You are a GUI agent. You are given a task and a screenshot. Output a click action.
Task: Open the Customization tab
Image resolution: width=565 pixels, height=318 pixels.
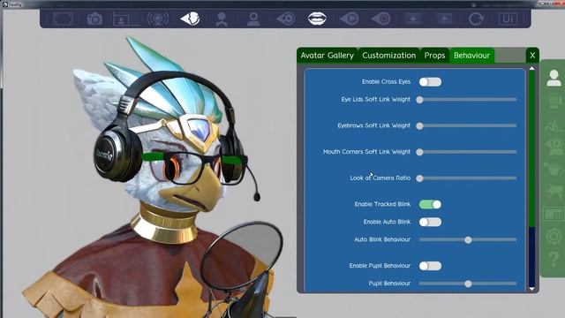pos(389,56)
